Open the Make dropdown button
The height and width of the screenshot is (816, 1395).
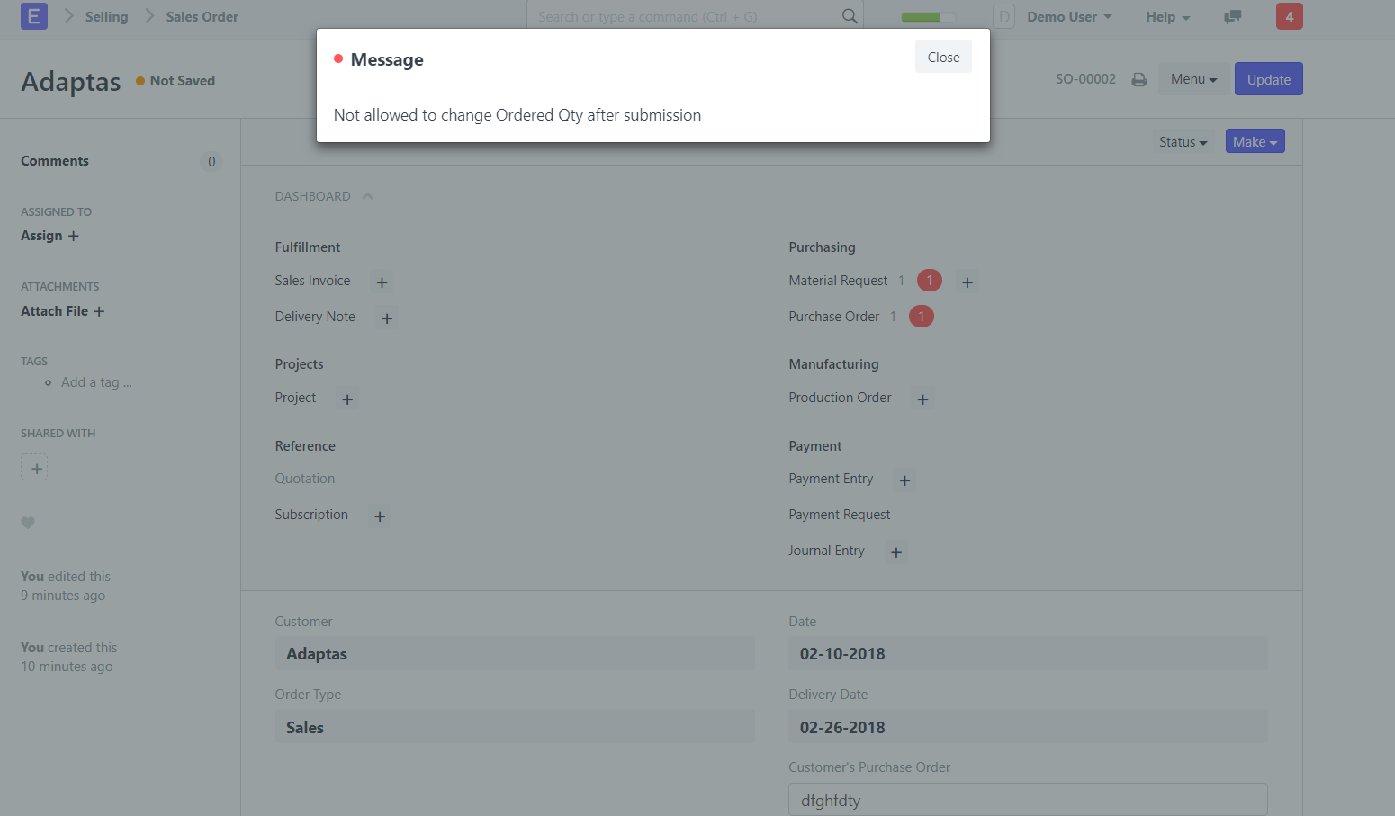tap(1255, 141)
